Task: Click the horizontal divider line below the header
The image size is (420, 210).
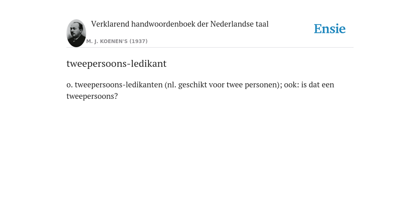Action: tap(210, 48)
